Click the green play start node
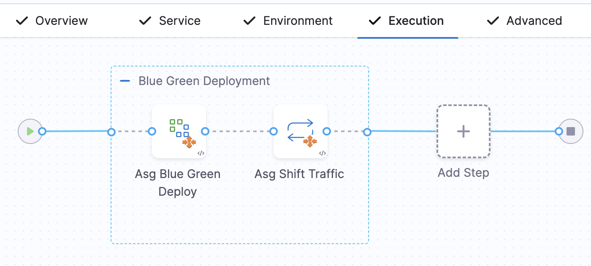Screen dimensions: 591x266 [x=30, y=131]
